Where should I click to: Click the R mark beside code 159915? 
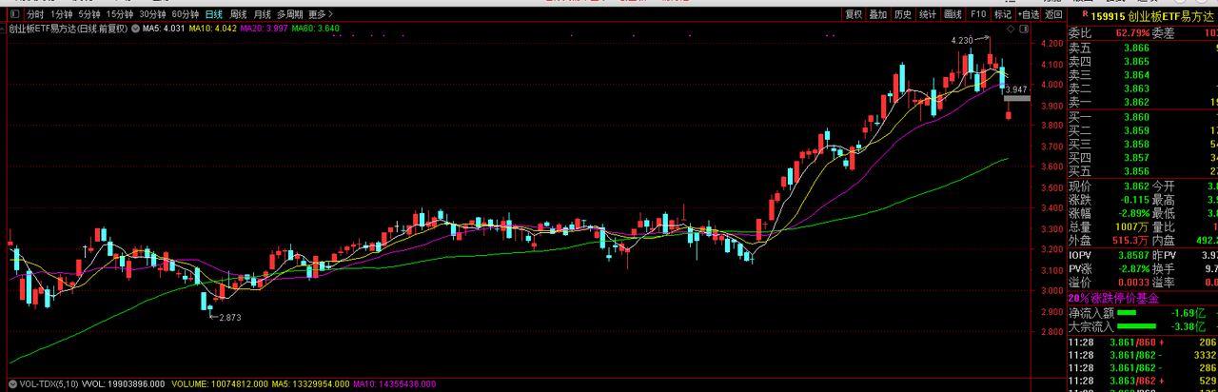tap(1085, 13)
